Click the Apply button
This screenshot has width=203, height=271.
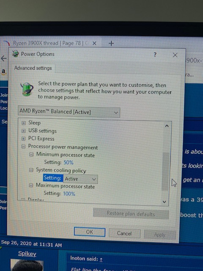tap(160, 235)
